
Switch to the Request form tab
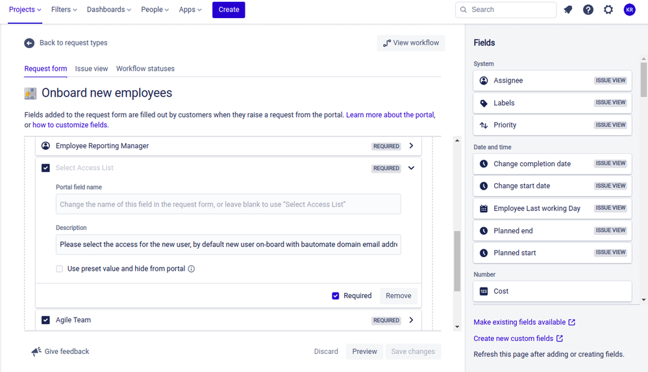45,69
